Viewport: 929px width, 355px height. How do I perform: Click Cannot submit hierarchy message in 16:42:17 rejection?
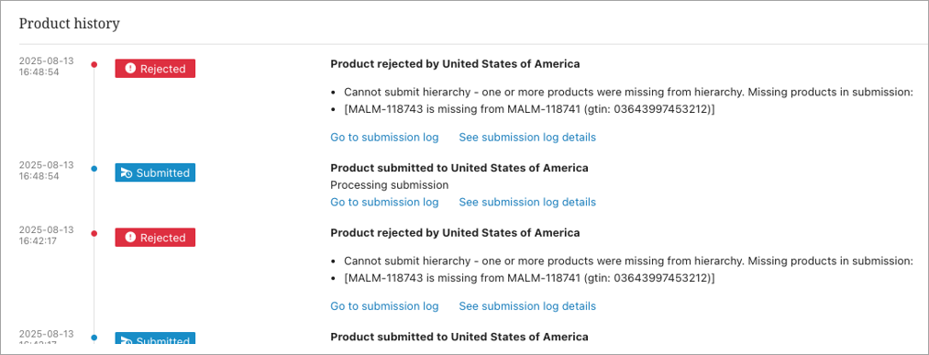(x=628, y=261)
